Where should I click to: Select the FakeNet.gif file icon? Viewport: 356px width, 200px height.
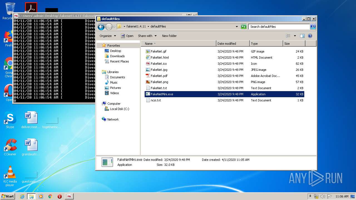(x=148, y=51)
